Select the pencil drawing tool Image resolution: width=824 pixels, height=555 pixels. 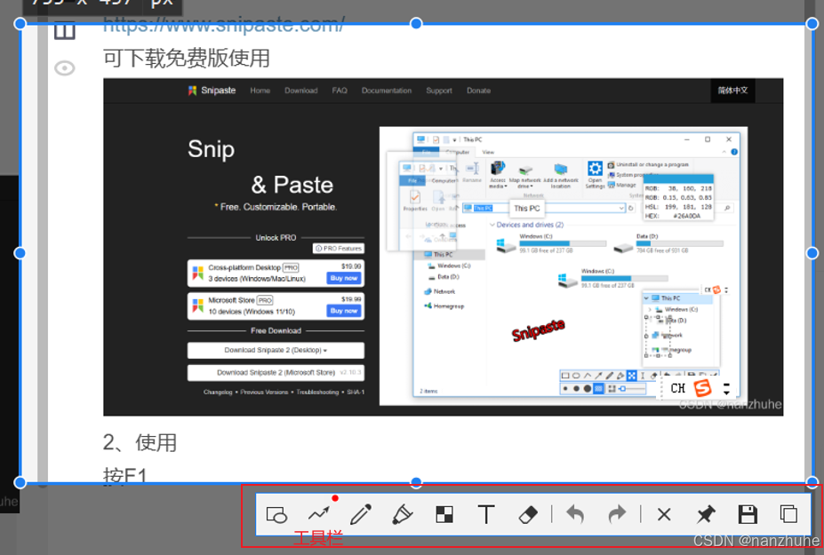click(361, 514)
